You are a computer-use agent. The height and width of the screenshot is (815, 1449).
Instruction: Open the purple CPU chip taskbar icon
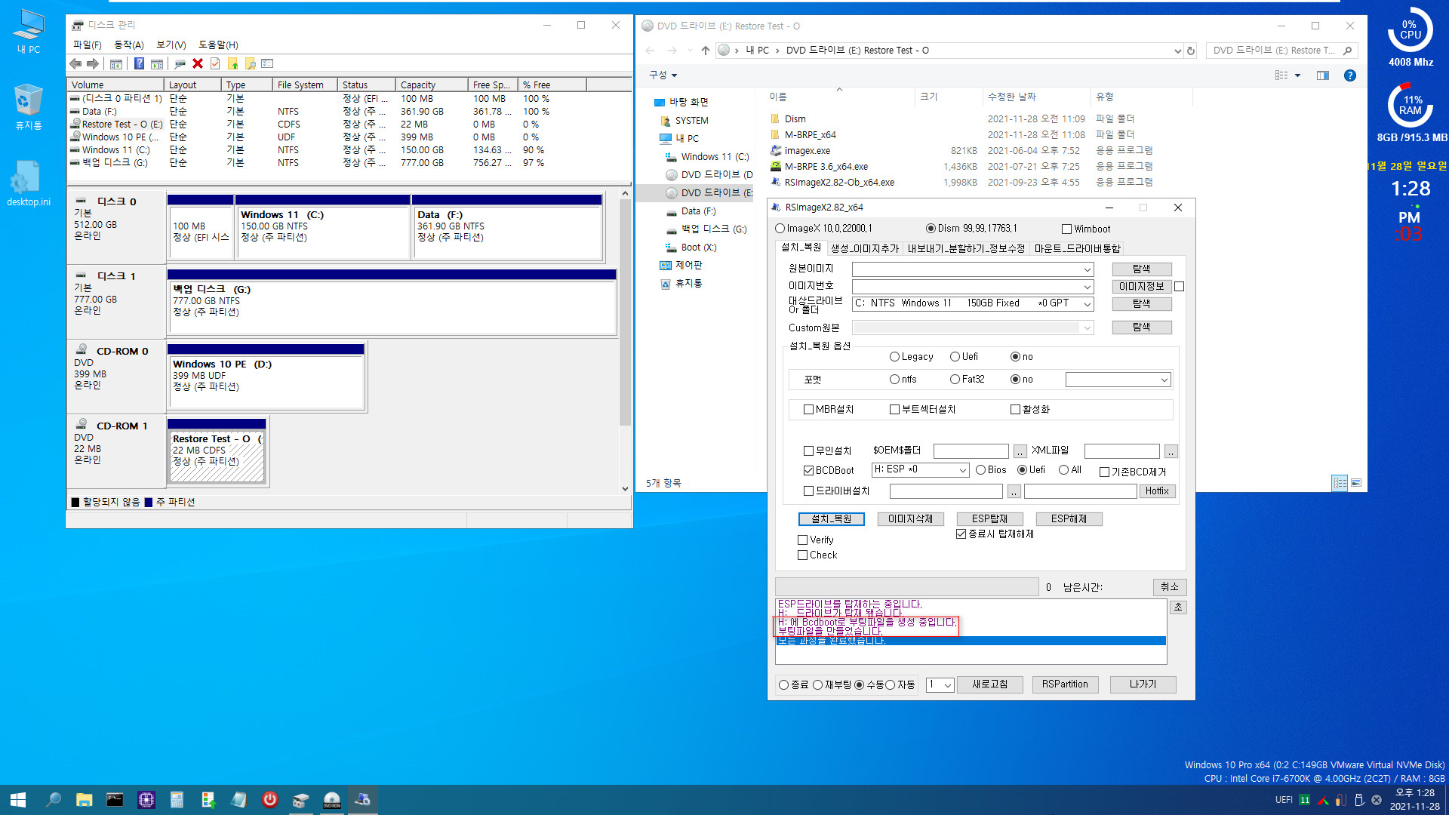[x=146, y=800]
